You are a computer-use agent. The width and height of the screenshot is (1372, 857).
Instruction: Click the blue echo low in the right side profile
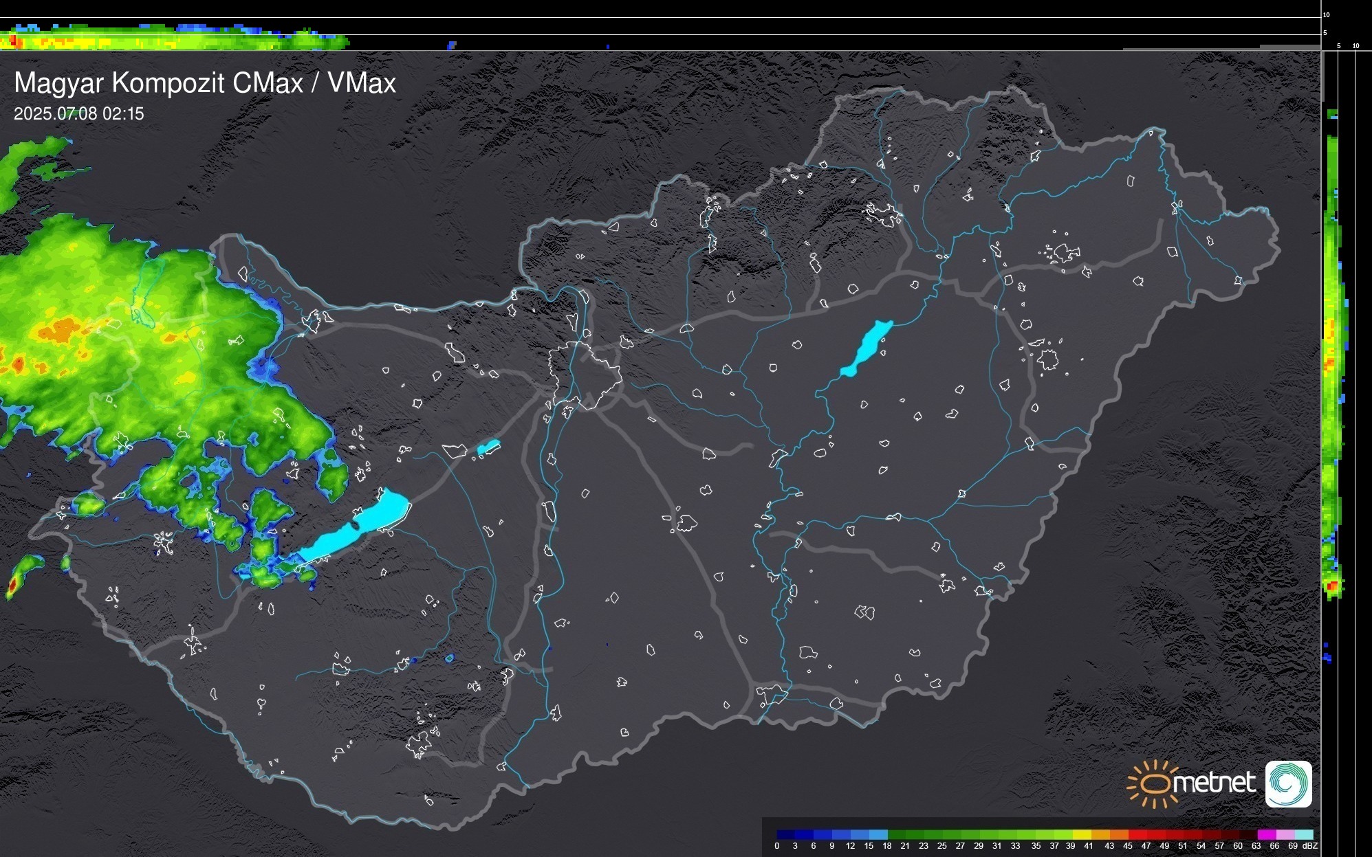1327,657
